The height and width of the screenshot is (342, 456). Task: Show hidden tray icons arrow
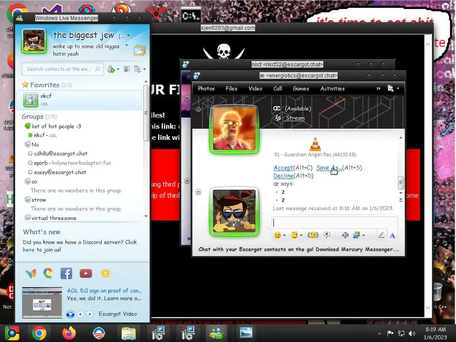click(x=379, y=334)
